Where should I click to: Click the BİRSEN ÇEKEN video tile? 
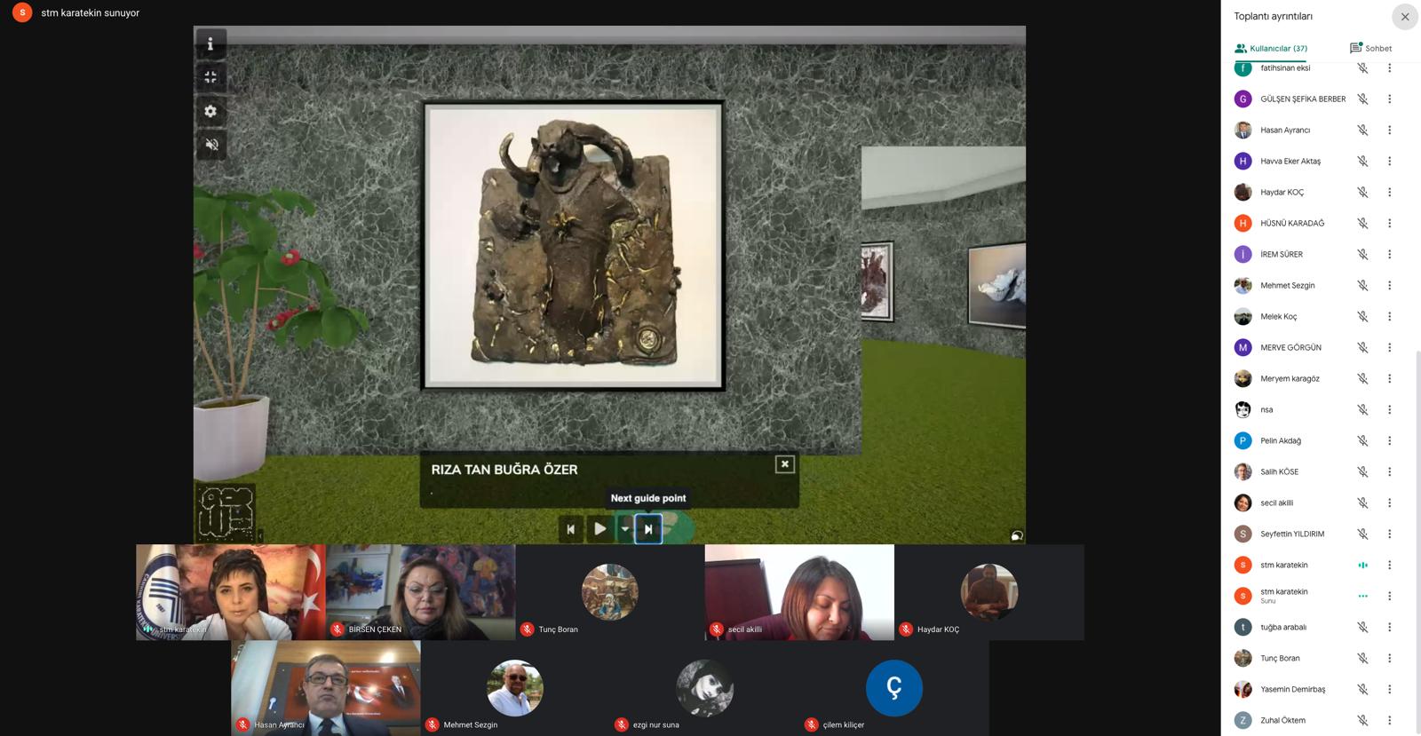(x=420, y=592)
